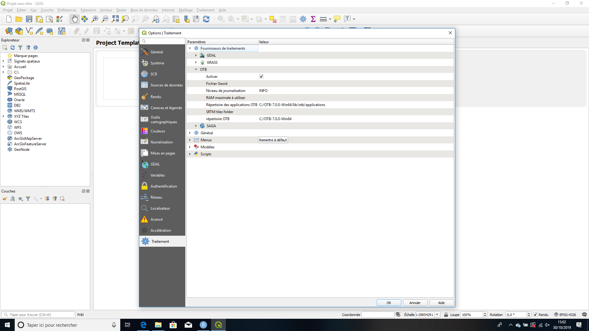Image resolution: width=589 pixels, height=331 pixels.
Task: Toggle the OTB Activer checkbox
Action: pyautogui.click(x=261, y=76)
